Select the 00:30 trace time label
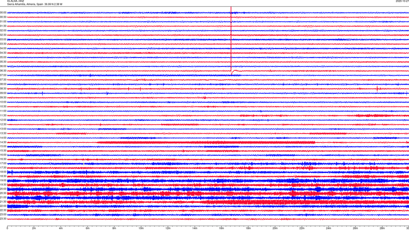This screenshot has width=409, height=230. [3, 17]
